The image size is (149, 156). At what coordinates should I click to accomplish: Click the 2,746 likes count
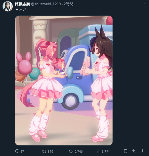coord(79,151)
